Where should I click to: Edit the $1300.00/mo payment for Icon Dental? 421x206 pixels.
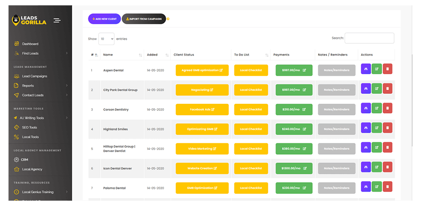click(294, 168)
